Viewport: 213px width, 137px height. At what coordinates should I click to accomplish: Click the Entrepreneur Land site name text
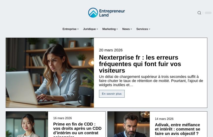112,13
